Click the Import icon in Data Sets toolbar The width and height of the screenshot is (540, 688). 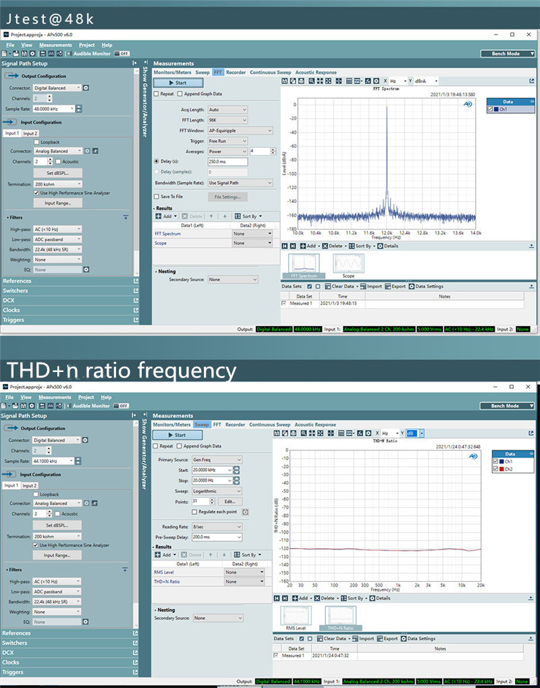pyautogui.click(x=362, y=286)
